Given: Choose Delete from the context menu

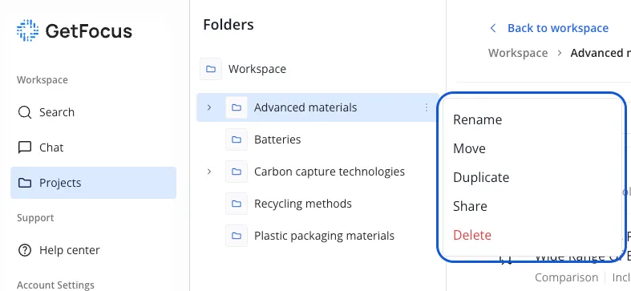Looking at the screenshot, I should 472,235.
